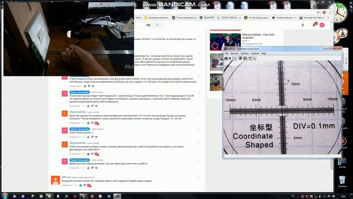Click the circle record icon in AMCAP toolbar
The height and width of the screenshot is (199, 353).
[234, 58]
